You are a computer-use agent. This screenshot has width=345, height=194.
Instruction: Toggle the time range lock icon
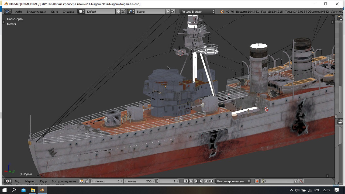coord(87,181)
